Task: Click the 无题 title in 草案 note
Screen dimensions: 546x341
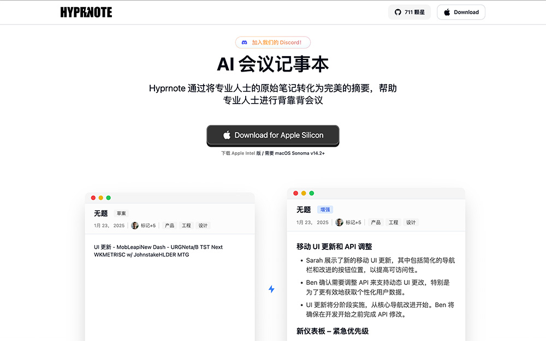Action: click(100, 213)
